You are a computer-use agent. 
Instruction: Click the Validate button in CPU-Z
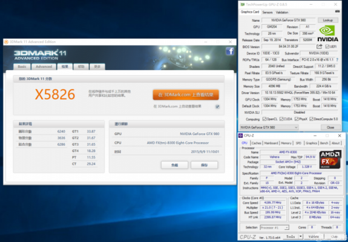click(x=314, y=237)
